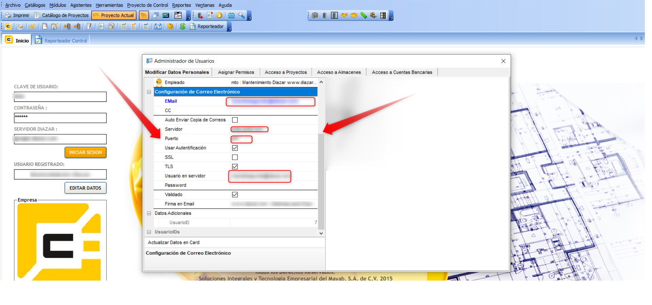
Task: Open the wrench tools icon
Action: [241, 16]
